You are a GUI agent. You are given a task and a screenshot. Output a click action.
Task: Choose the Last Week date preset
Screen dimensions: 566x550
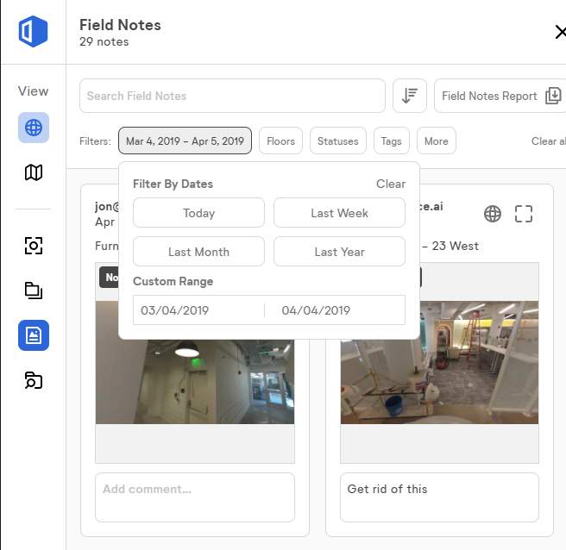[339, 213]
